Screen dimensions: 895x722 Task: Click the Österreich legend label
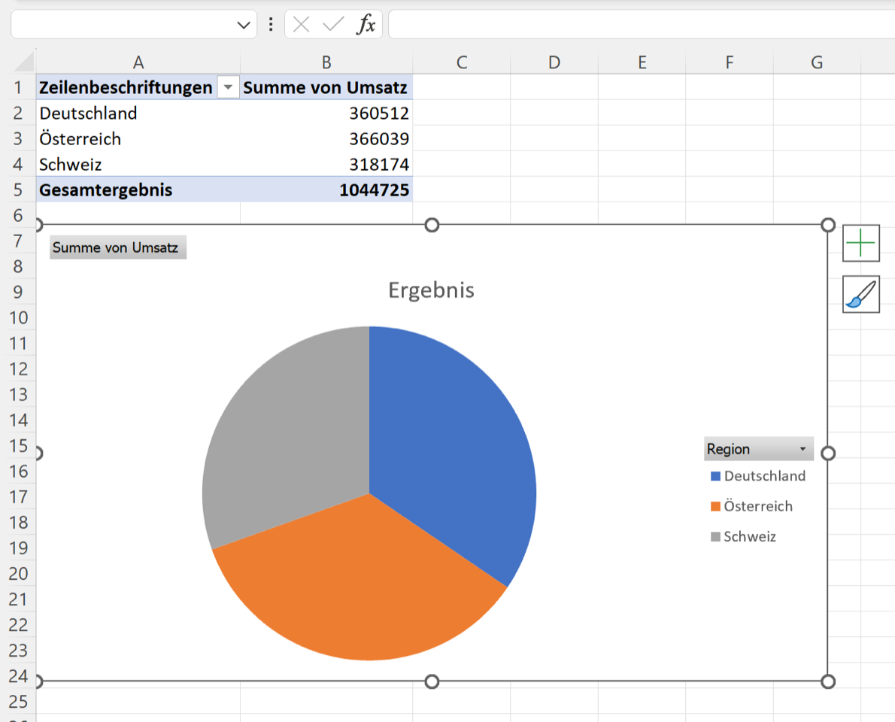click(x=758, y=505)
